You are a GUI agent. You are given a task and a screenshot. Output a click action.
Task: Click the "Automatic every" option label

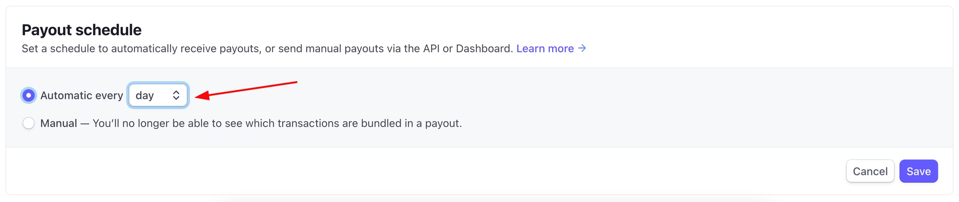click(x=81, y=95)
